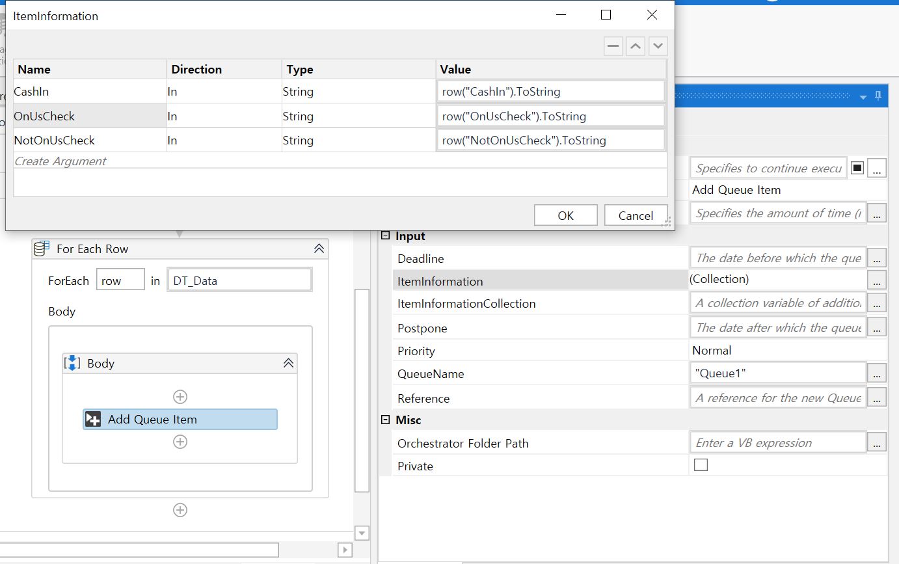Screen dimensions: 899x564
Task: Maximize the ItemInformation dialog
Action: pyautogui.click(x=606, y=15)
